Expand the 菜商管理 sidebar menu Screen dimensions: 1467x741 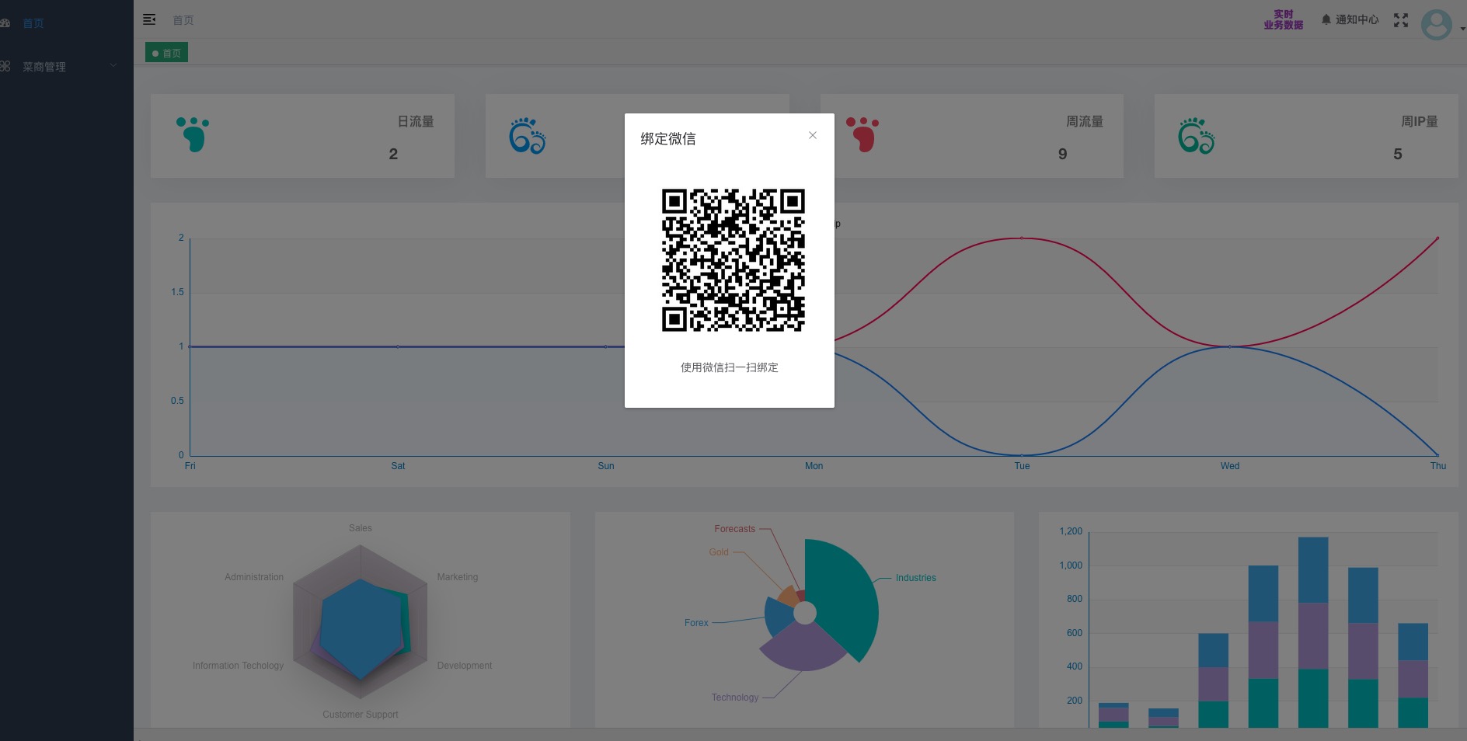point(67,67)
